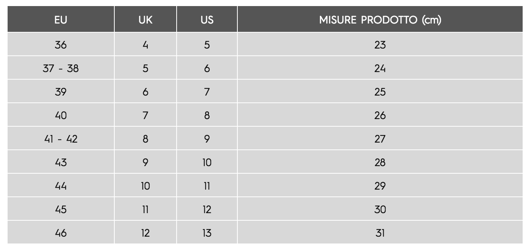Click the 26 cm measurement cell

tap(380, 115)
